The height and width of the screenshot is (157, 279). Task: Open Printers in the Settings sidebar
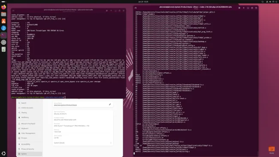tap(29, 138)
